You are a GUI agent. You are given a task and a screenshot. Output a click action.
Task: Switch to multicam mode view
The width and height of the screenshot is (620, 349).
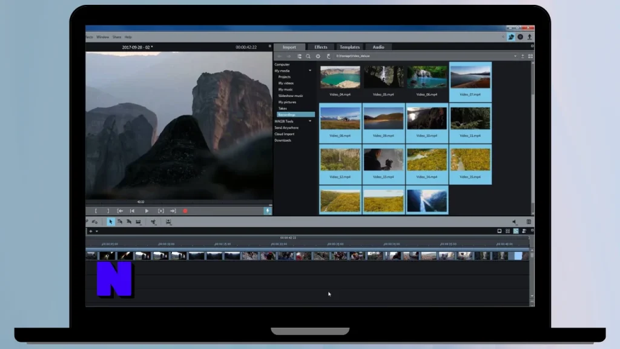[x=524, y=231]
